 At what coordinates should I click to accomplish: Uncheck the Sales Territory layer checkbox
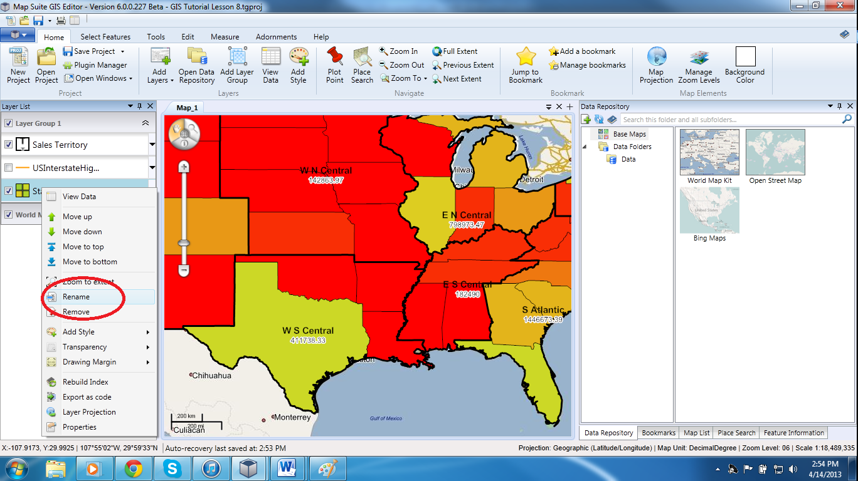[x=9, y=145]
